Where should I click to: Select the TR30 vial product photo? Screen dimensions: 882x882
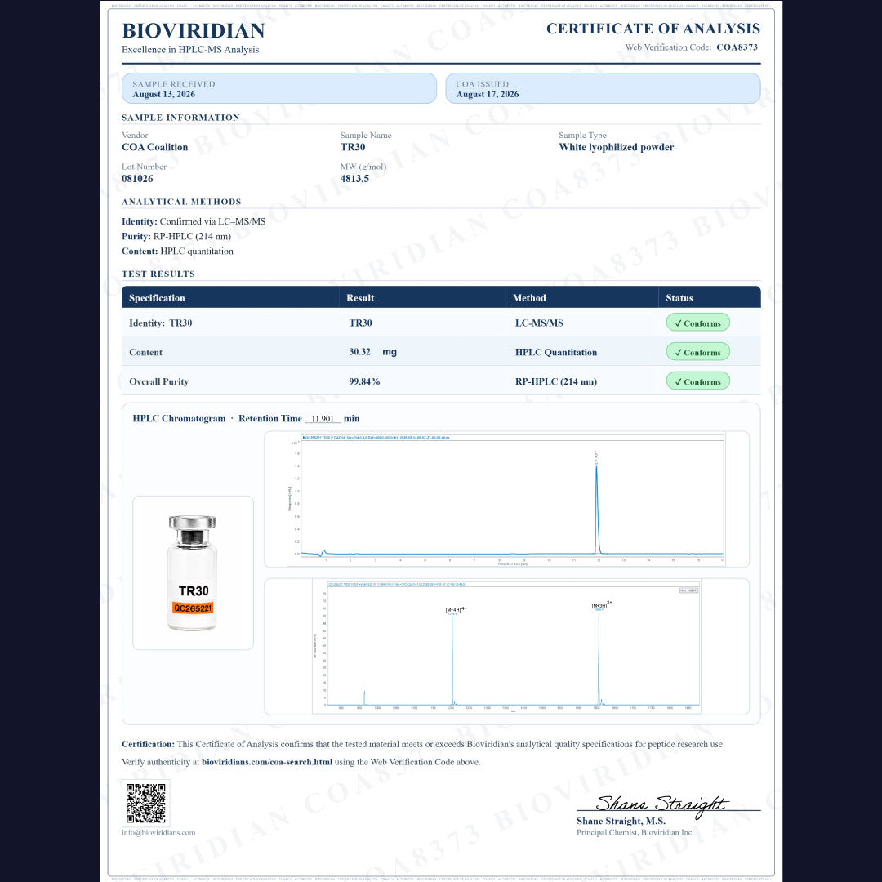click(x=193, y=572)
